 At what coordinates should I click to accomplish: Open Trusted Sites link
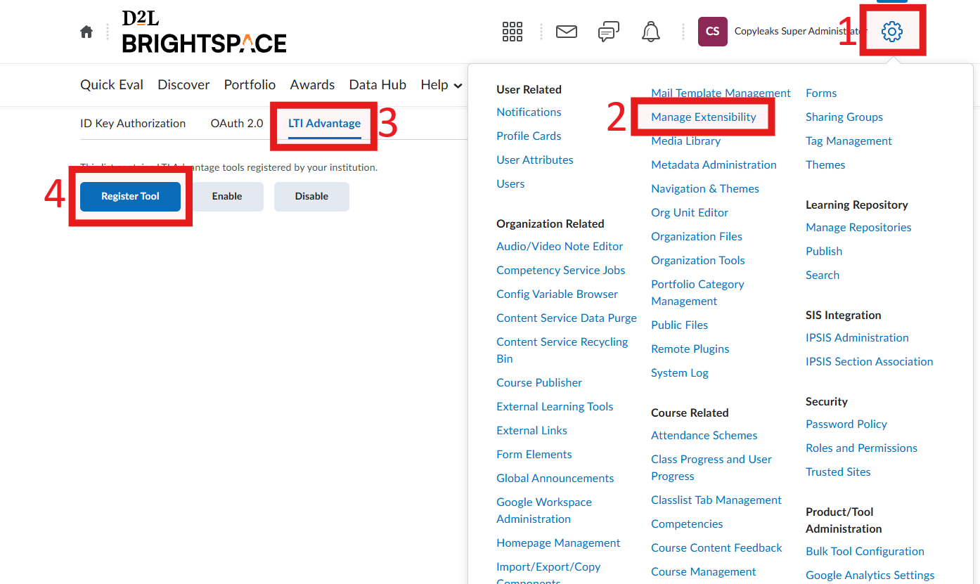coord(838,472)
